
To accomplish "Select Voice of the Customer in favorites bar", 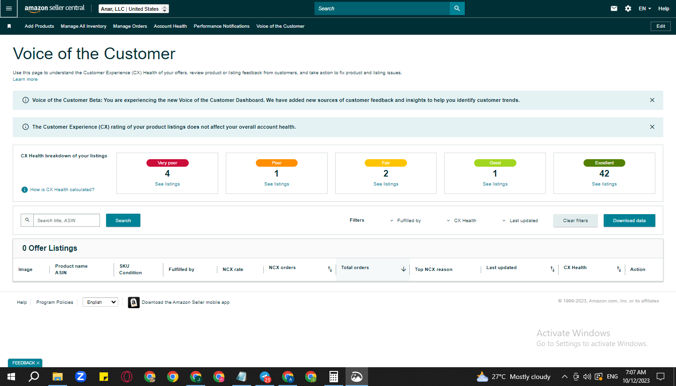I will click(x=280, y=26).
